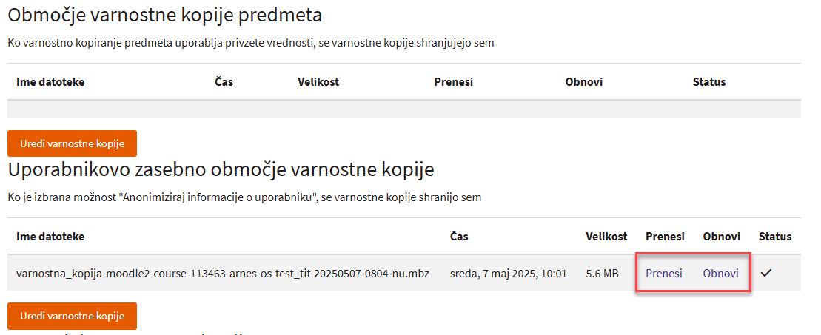Click Uredi varnostne kopije under course backup area
Image resolution: width=821 pixels, height=335 pixels.
coord(72,143)
